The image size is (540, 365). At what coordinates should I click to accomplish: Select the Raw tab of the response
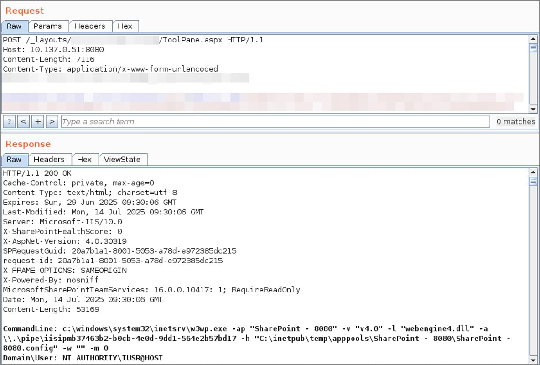(x=14, y=159)
